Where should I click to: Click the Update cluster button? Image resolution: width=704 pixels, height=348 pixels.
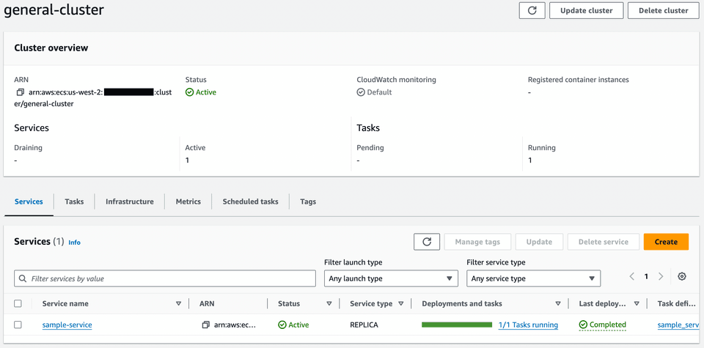(x=587, y=10)
